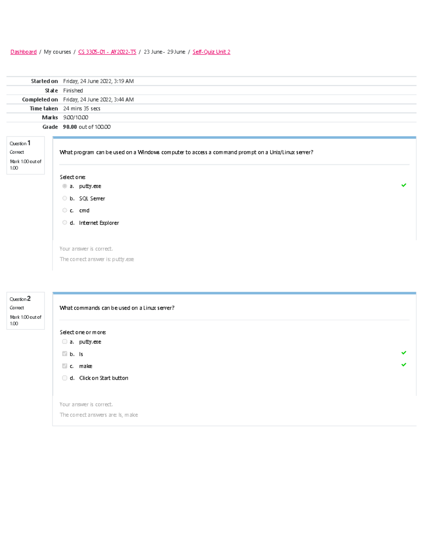Click the green checkmark beside the ls answer

[x=404, y=353]
